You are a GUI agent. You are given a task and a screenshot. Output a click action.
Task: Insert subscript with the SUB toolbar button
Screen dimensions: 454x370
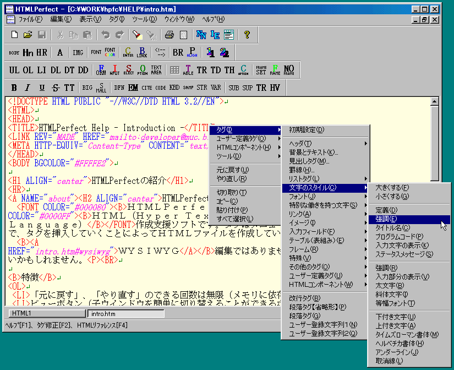[x=234, y=88]
